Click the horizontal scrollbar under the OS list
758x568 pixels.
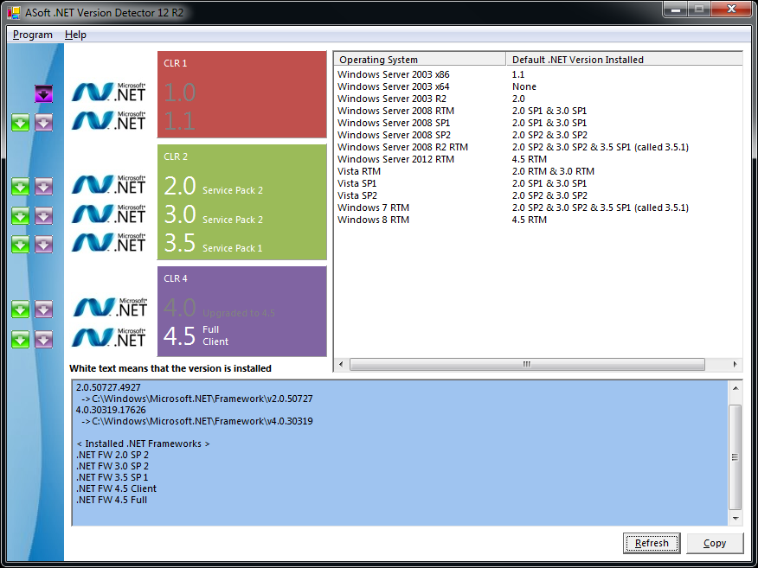pos(526,365)
